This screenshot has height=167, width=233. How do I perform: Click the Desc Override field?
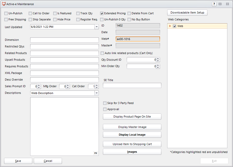(x=65, y=80)
